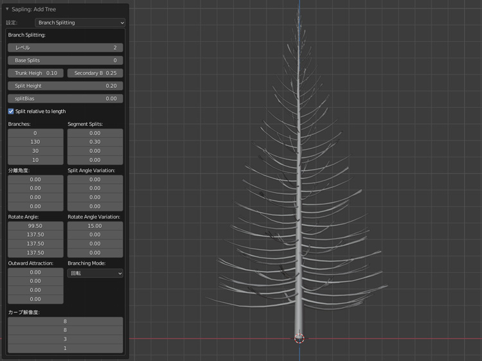Click the カーブ解像度 field showing 3
This screenshot has width=482, height=361.
pos(65,339)
